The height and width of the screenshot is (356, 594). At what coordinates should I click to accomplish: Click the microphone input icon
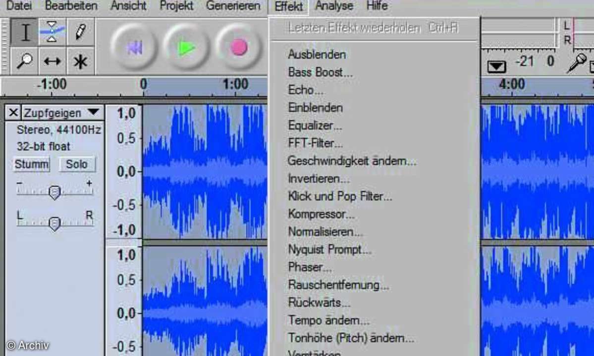577,63
